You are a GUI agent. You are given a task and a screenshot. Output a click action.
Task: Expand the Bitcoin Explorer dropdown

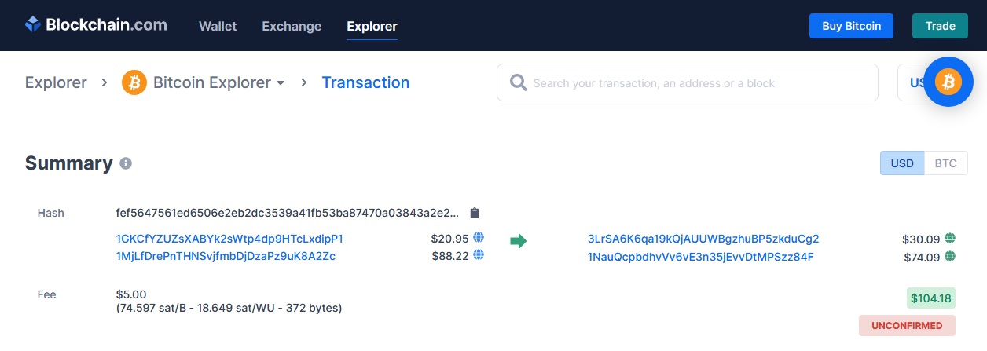coord(281,83)
